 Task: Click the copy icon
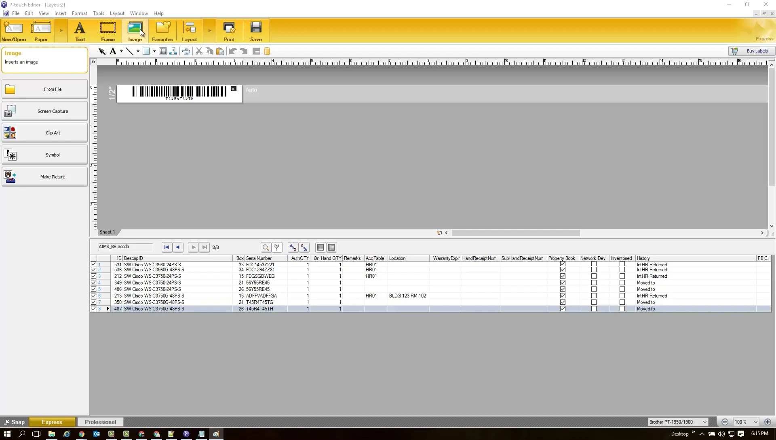209,51
